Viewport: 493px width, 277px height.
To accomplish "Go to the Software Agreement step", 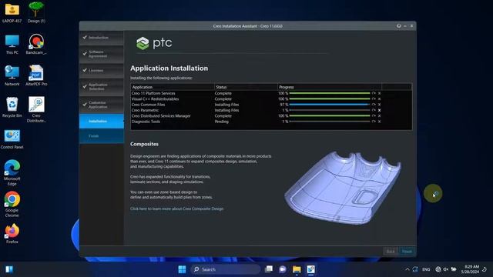I will [x=101, y=54].
